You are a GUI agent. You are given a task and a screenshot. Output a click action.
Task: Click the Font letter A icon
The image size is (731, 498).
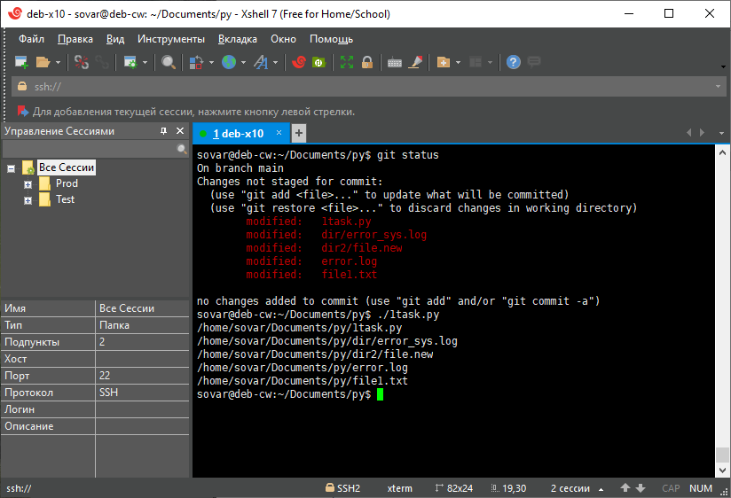[261, 62]
